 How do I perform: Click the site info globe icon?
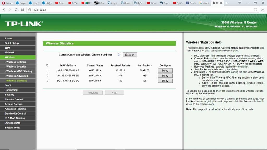click(x=30, y=10)
